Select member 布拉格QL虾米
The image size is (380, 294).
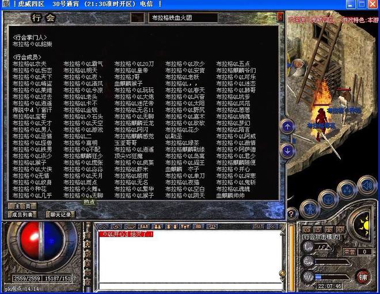tap(131, 169)
